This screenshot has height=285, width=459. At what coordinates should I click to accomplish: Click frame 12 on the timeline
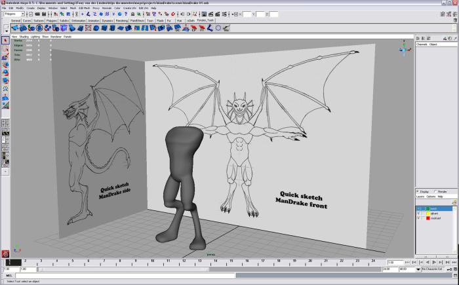[x=184, y=262]
